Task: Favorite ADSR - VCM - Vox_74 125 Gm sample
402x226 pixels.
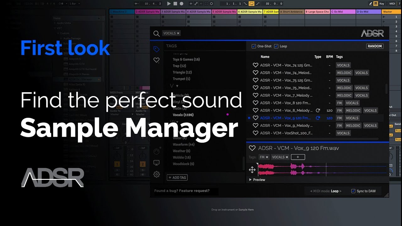Action: coord(255,65)
